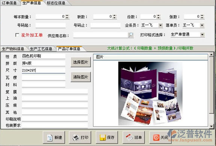Decrease 张数 with the down arrow
This screenshot has height=146, width=216.
click(202, 18)
